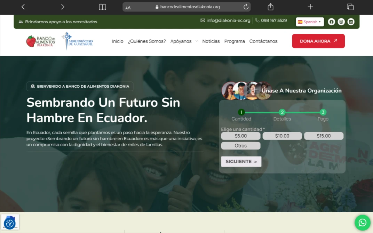Open the LinkedIn profile icon
This screenshot has width=373, height=233.
click(351, 22)
